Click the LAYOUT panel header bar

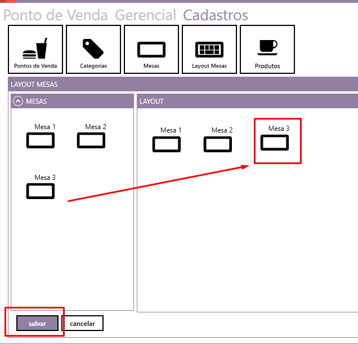[247, 102]
